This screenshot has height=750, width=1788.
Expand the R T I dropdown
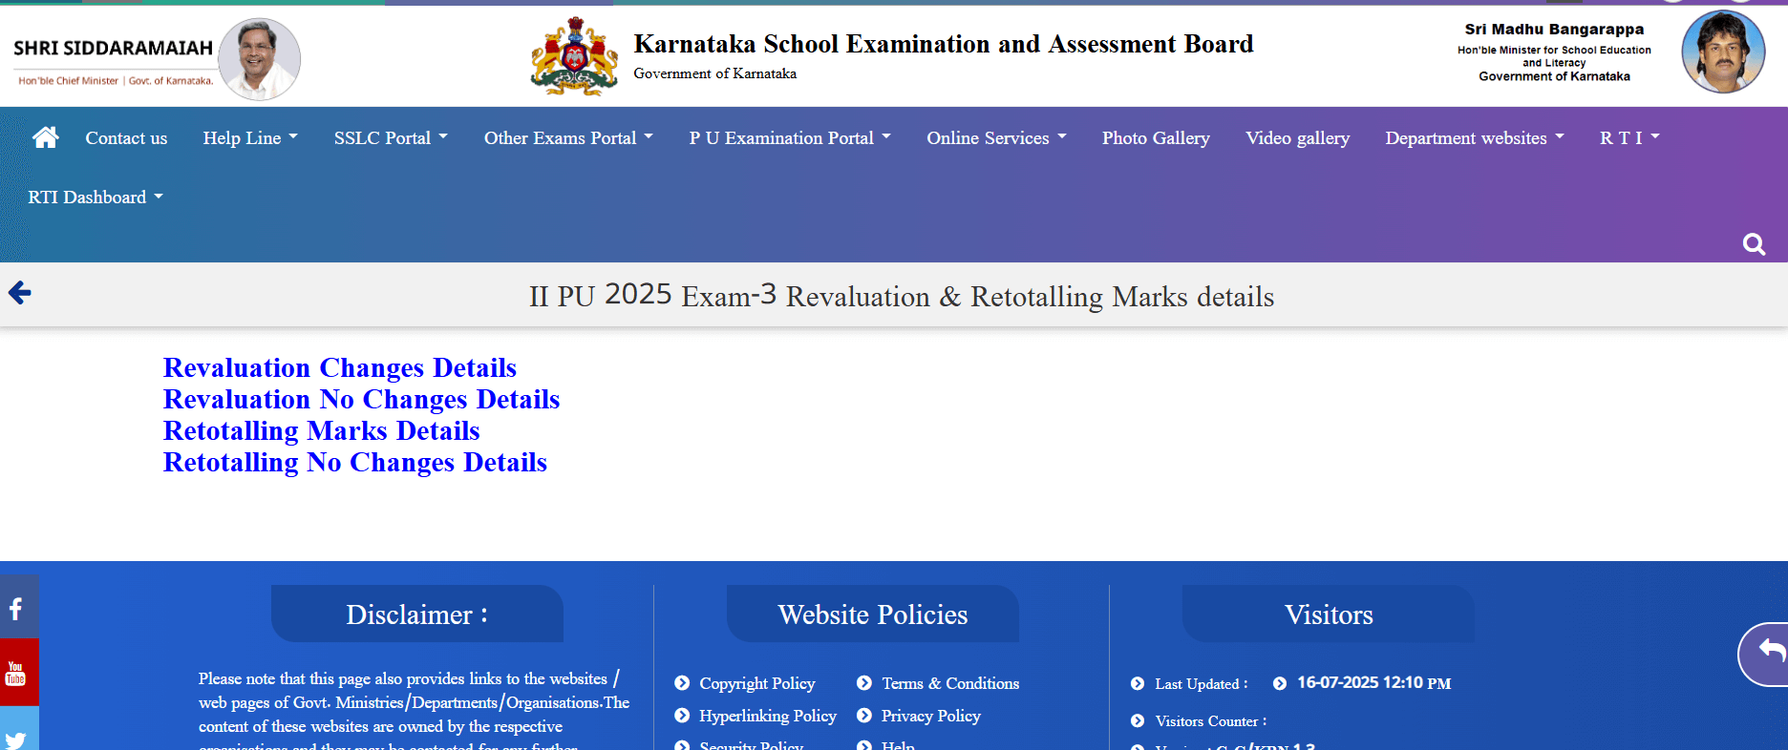[x=1629, y=137]
